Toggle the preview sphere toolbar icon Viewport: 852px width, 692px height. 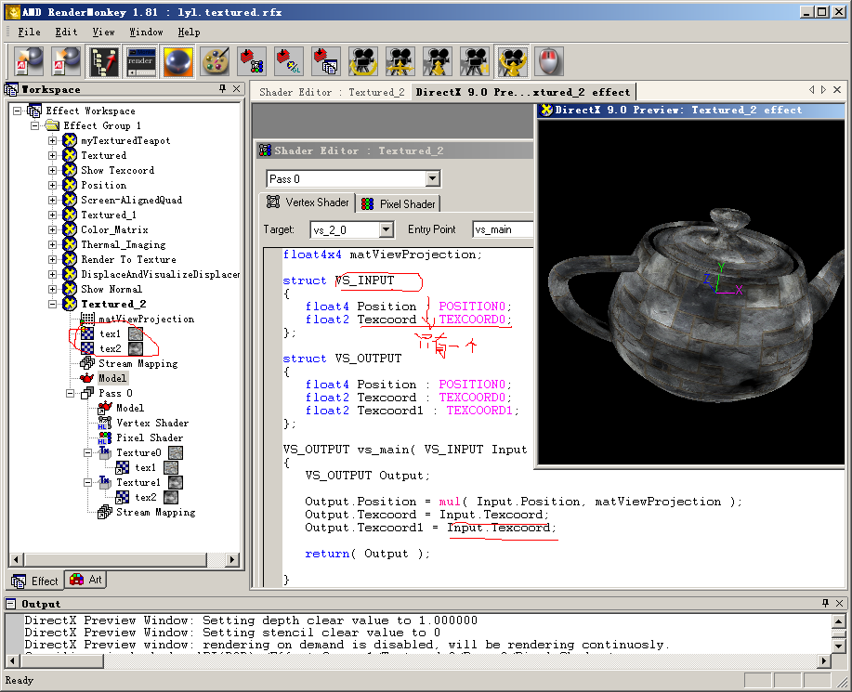click(x=177, y=61)
